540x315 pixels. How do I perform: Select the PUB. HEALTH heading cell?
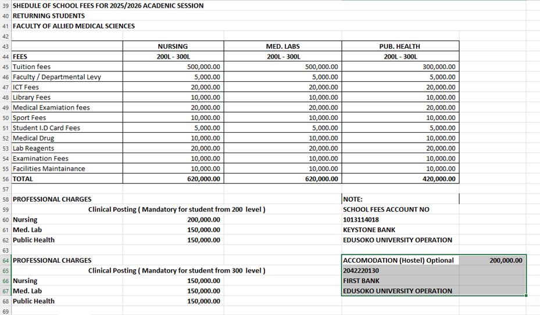[399, 46]
